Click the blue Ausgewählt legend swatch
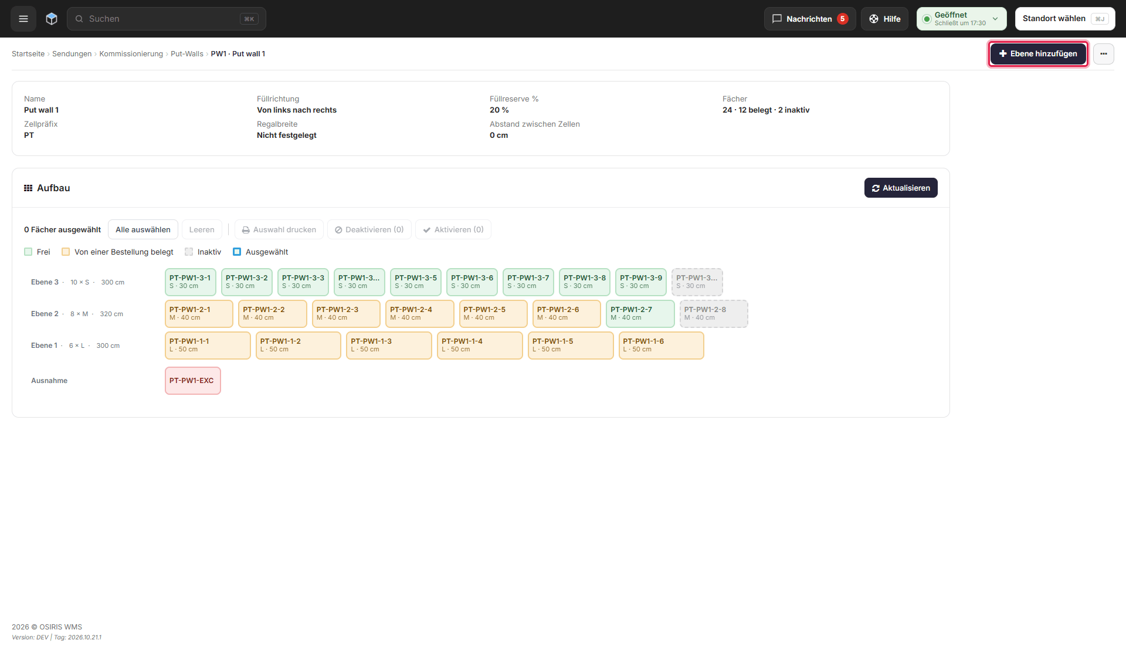Screen dimensions: 1126x657 coord(237,252)
